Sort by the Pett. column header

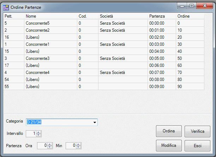tap(13, 16)
